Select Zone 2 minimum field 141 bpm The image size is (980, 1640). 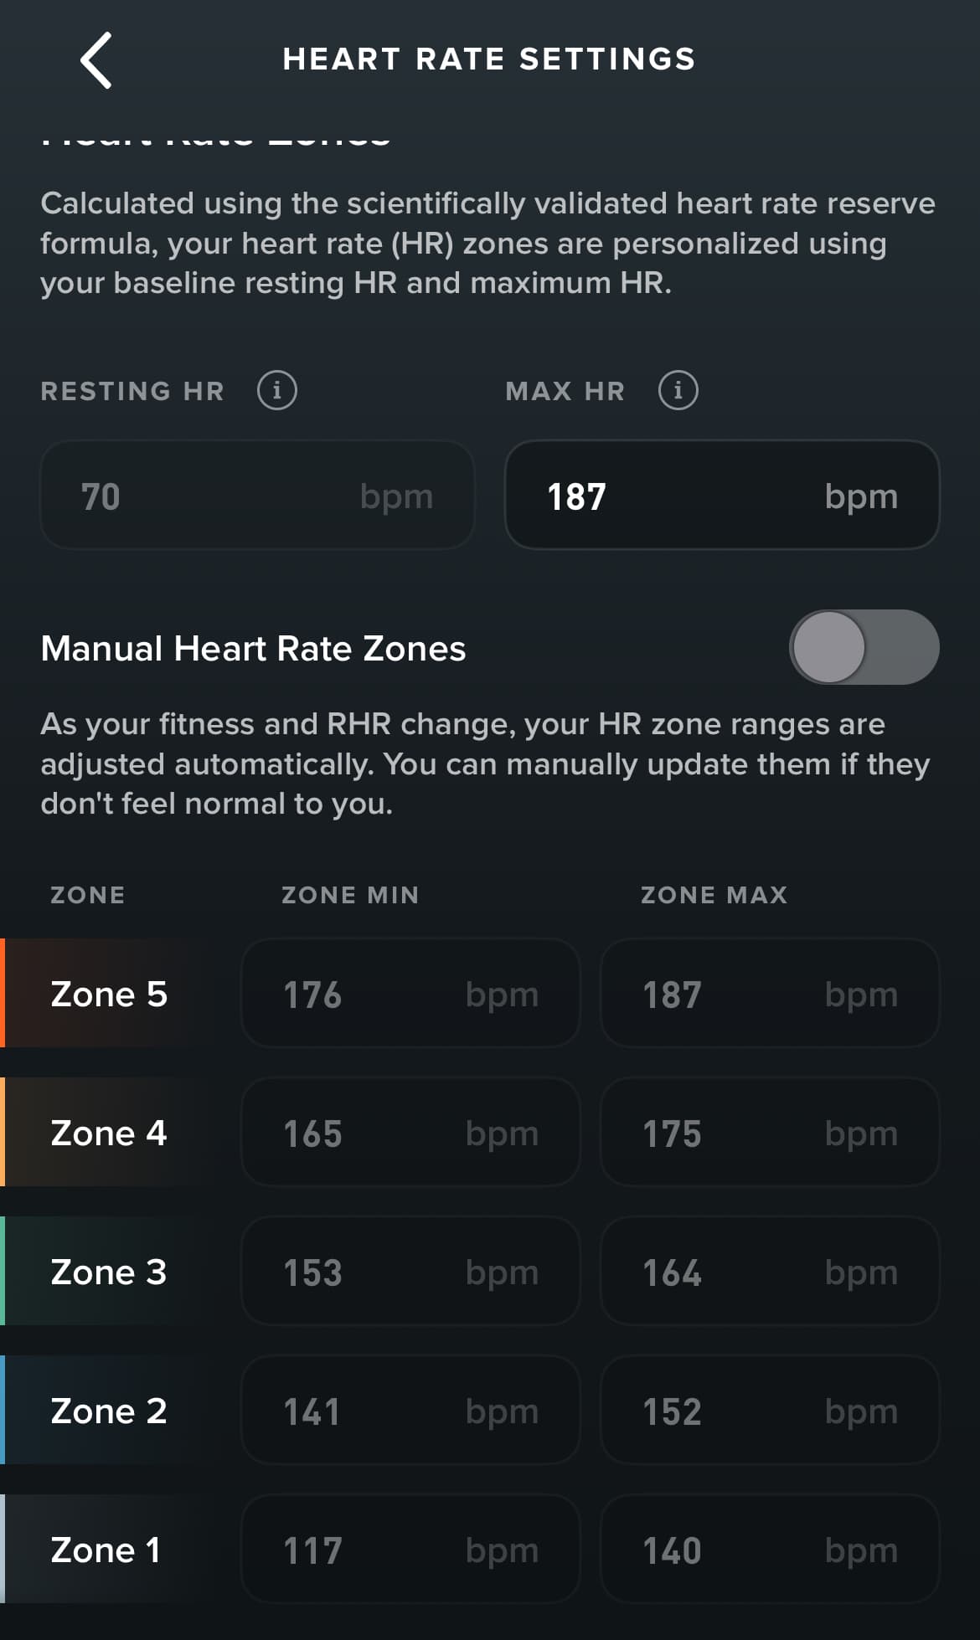pyautogui.click(x=410, y=1411)
